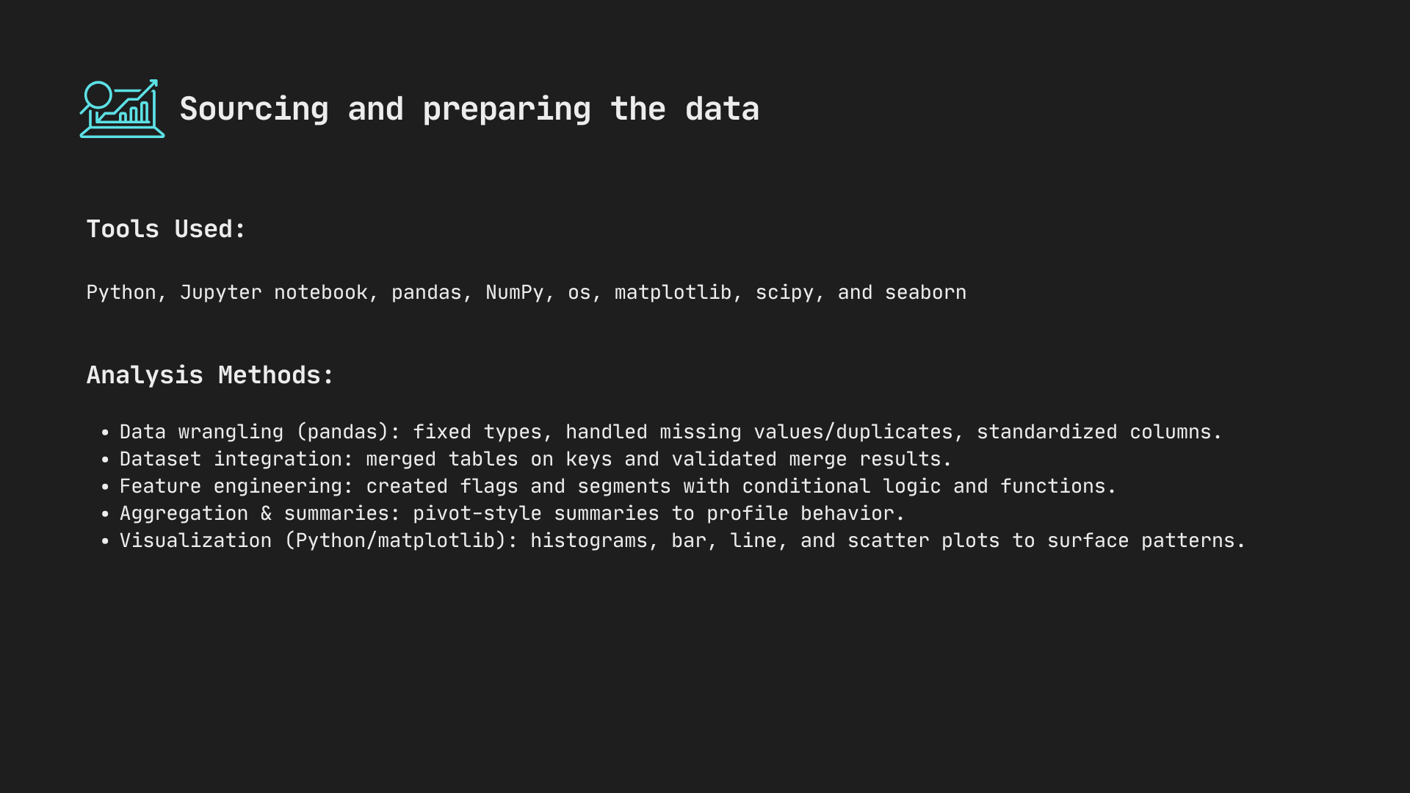Click 'standardized columns' at end of first bullet
This screenshot has width=1410, height=793.
[1094, 432]
